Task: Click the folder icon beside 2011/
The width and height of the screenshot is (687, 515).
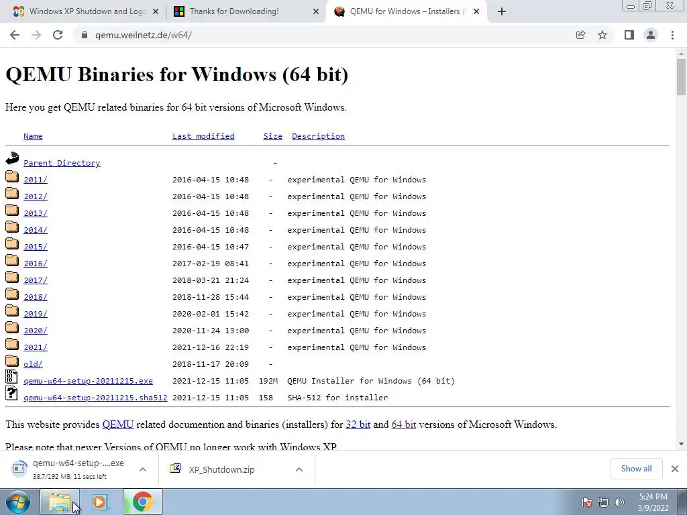Action: (x=12, y=176)
